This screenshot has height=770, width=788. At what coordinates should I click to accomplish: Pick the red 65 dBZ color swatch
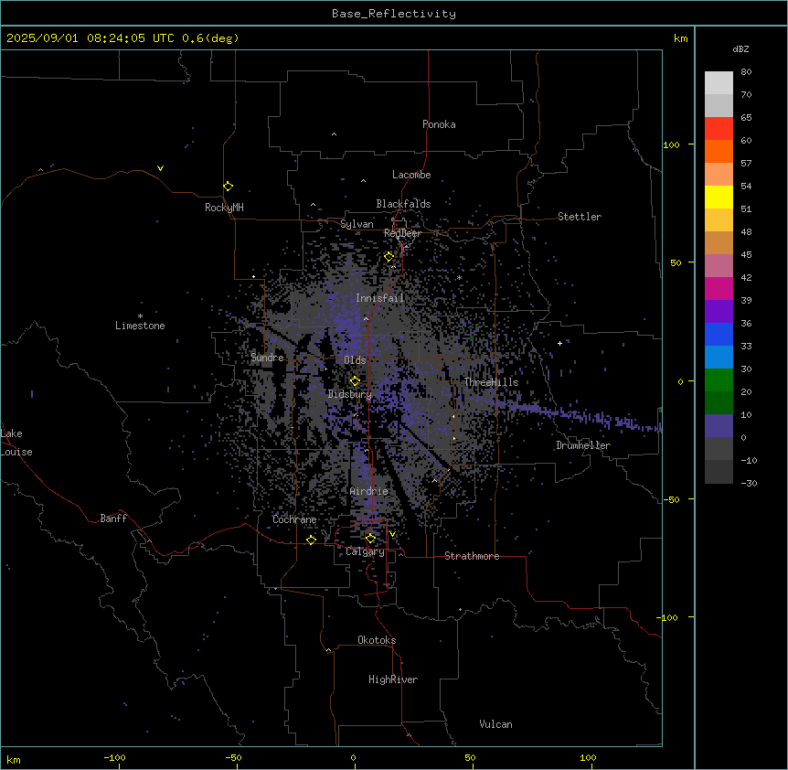coord(719,128)
